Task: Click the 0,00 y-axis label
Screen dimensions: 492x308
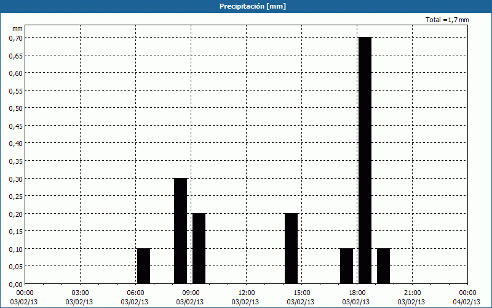Action: 16,285
